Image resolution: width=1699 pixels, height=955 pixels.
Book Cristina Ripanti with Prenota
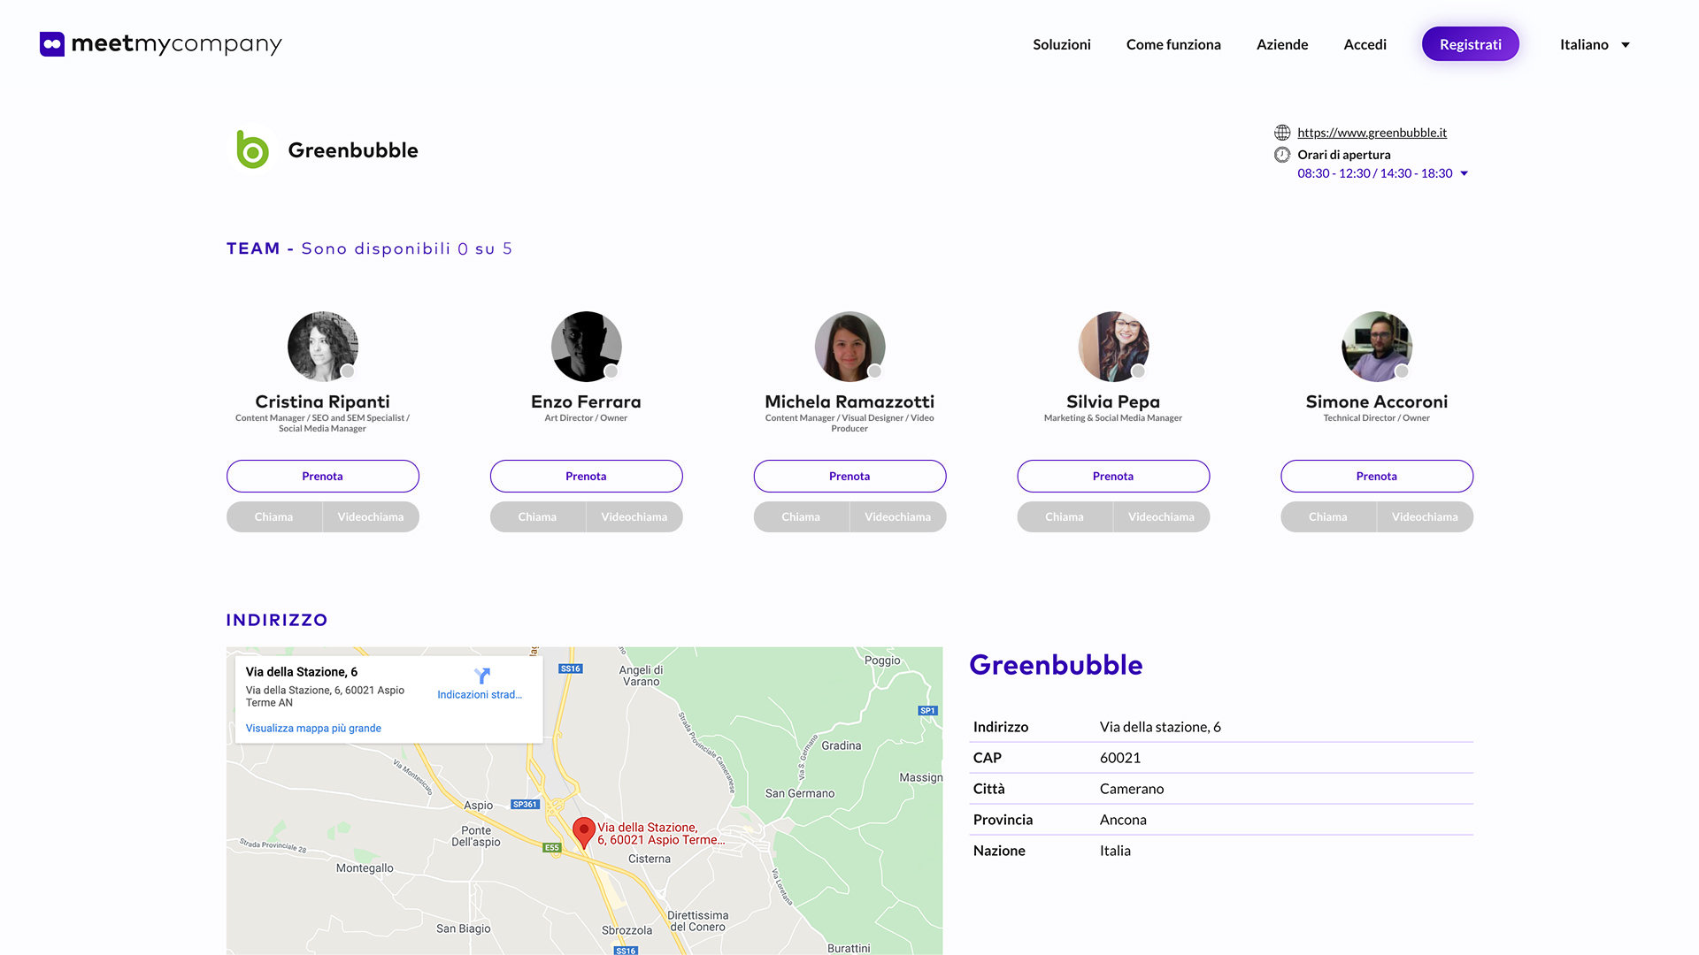[x=323, y=476]
